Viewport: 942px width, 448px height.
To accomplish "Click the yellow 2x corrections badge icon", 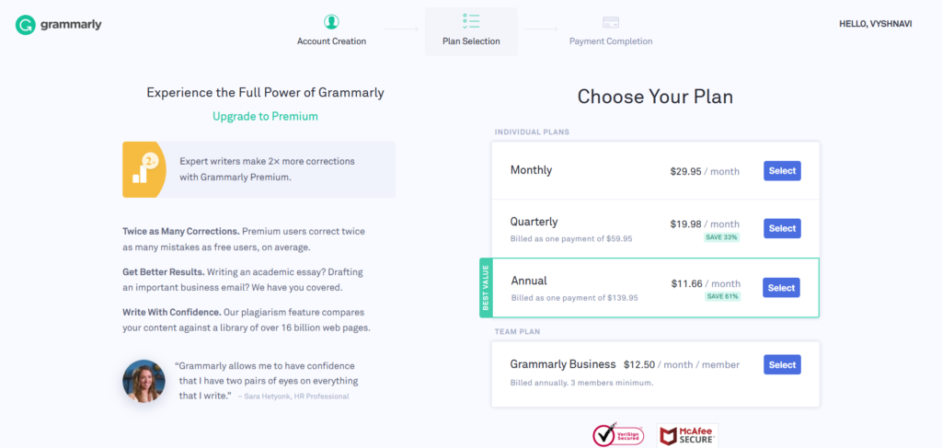I will (143, 169).
